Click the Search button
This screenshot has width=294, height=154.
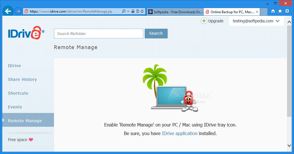(156, 34)
